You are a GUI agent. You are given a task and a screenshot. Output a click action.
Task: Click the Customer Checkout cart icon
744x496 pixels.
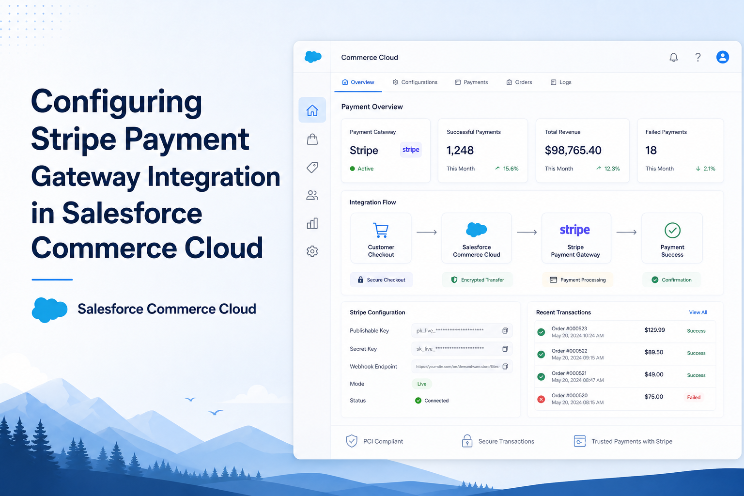381,230
